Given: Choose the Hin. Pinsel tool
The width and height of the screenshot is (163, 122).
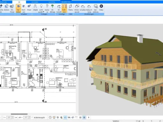Looking at the screenshot, I should tap(12, 8).
